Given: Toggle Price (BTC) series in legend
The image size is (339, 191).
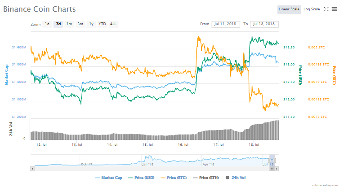Looking at the screenshot, I should (174, 178).
